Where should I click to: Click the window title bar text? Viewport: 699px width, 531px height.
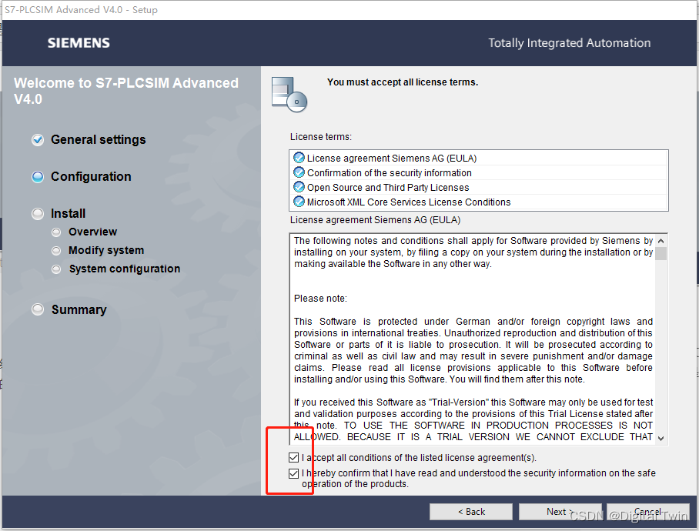81,10
